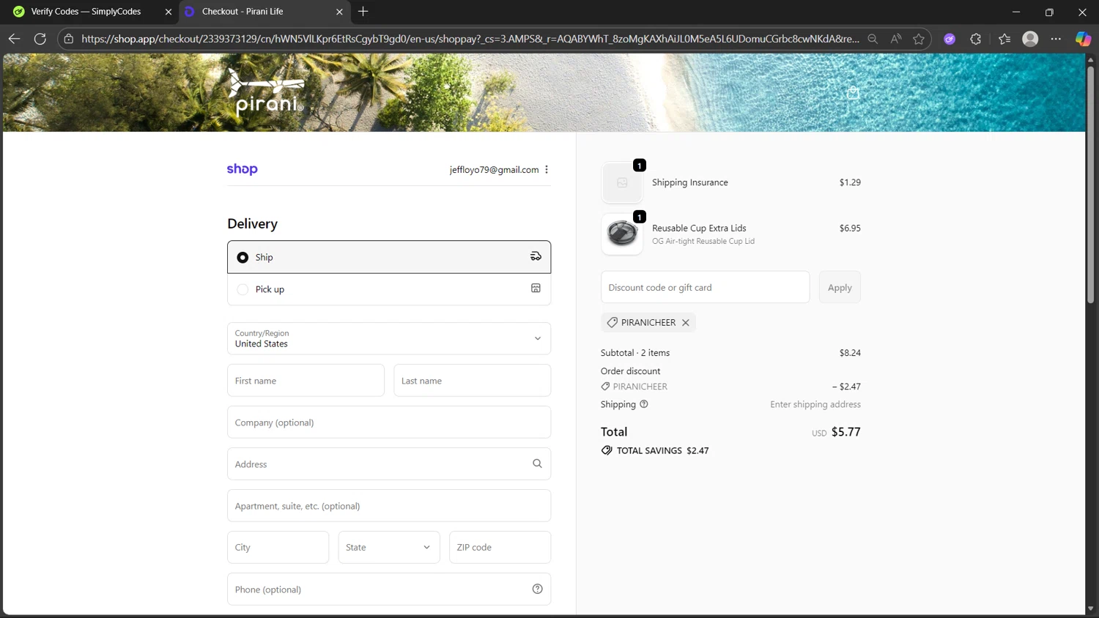Click the store icon in Pick up row
1099x618 pixels.
pos(536,288)
